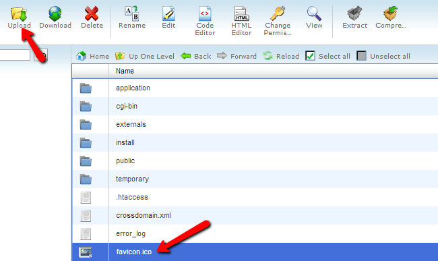This screenshot has height=261, width=438.
Task: Click the path input field at left
Action: (x=15, y=55)
